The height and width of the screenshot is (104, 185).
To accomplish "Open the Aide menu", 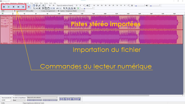I will pyautogui.click(x=55, y=3).
